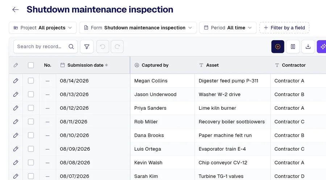Click the Jason Underwood cell
Screen dimensions: 326x180
coord(162,95)
